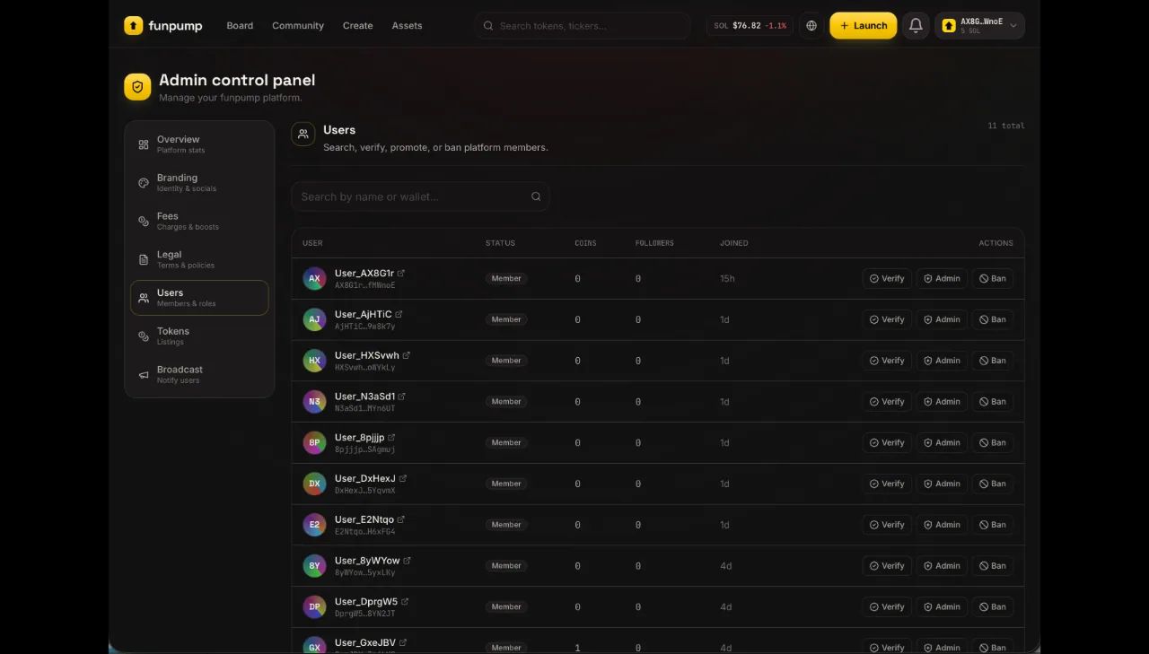
Task: Open User_DxHexJ external profile link icon
Action: (x=403, y=478)
